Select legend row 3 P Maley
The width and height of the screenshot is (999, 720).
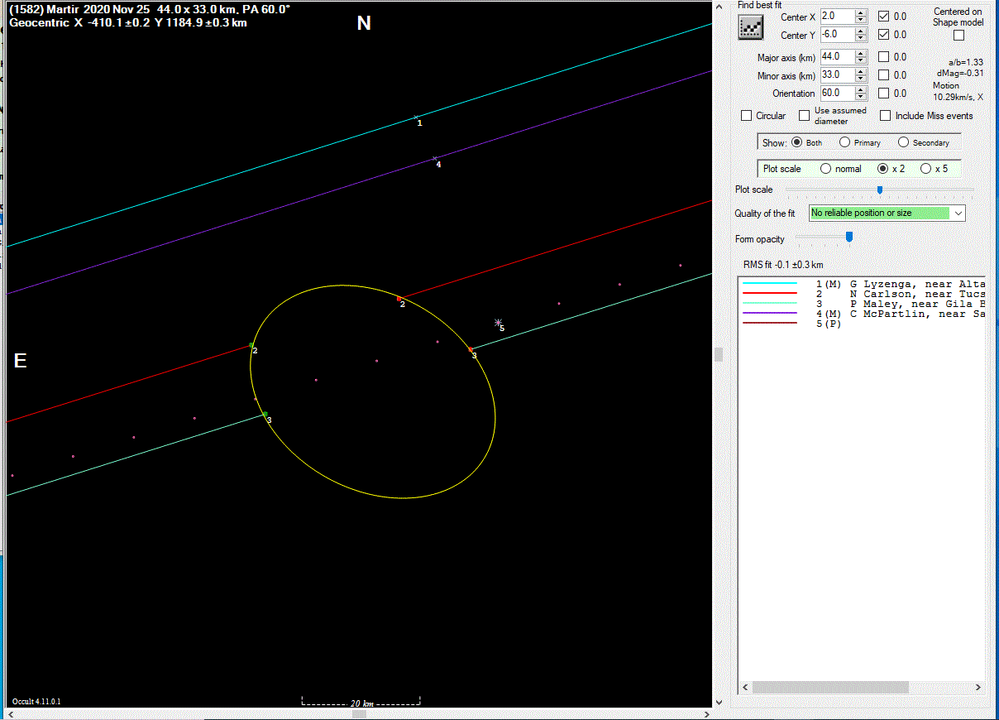point(862,304)
